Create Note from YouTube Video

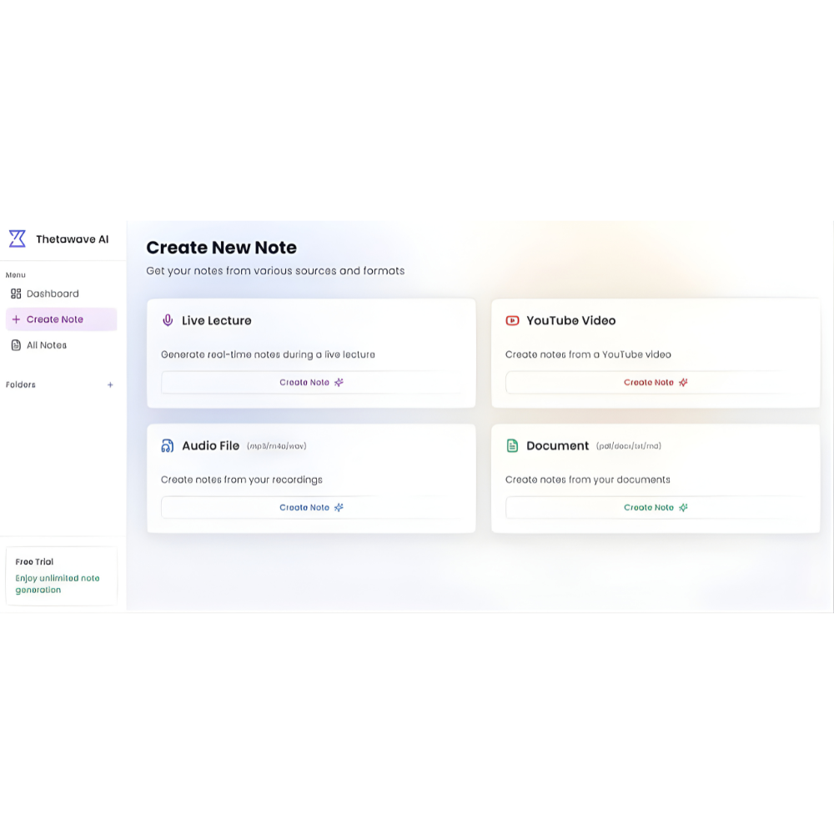click(656, 382)
